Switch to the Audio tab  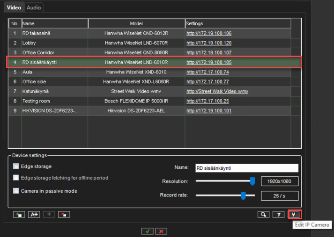pyautogui.click(x=34, y=7)
